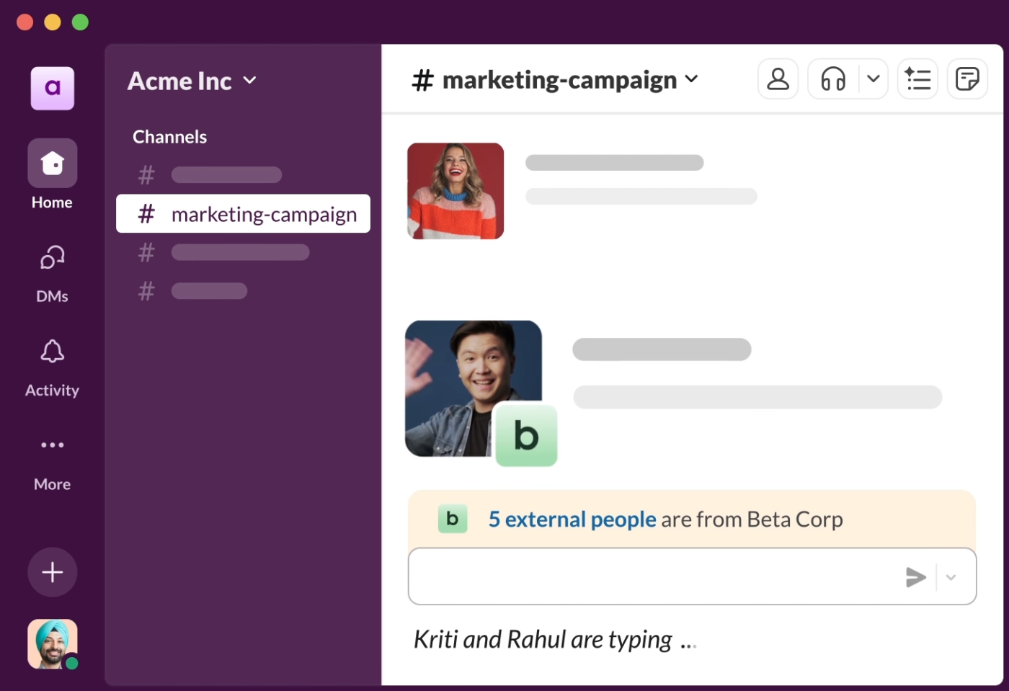Open the marketing-campaign channel details dropdown

[x=691, y=79]
